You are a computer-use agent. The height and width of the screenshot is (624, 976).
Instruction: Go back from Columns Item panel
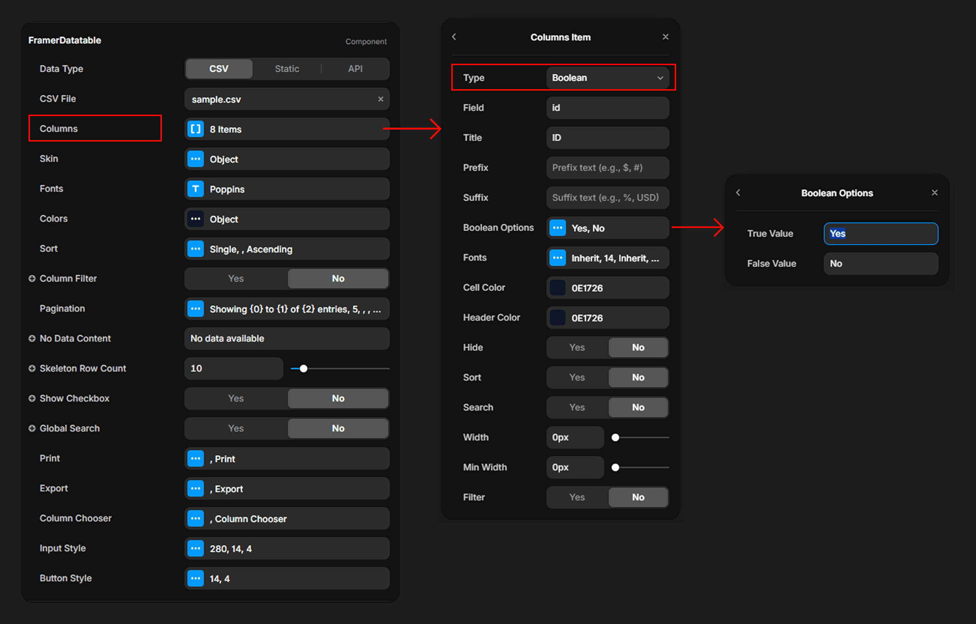click(454, 37)
